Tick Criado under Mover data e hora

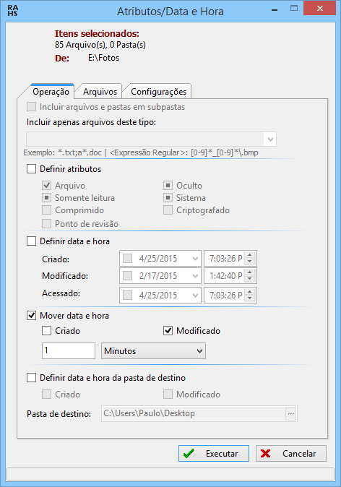[x=46, y=331]
